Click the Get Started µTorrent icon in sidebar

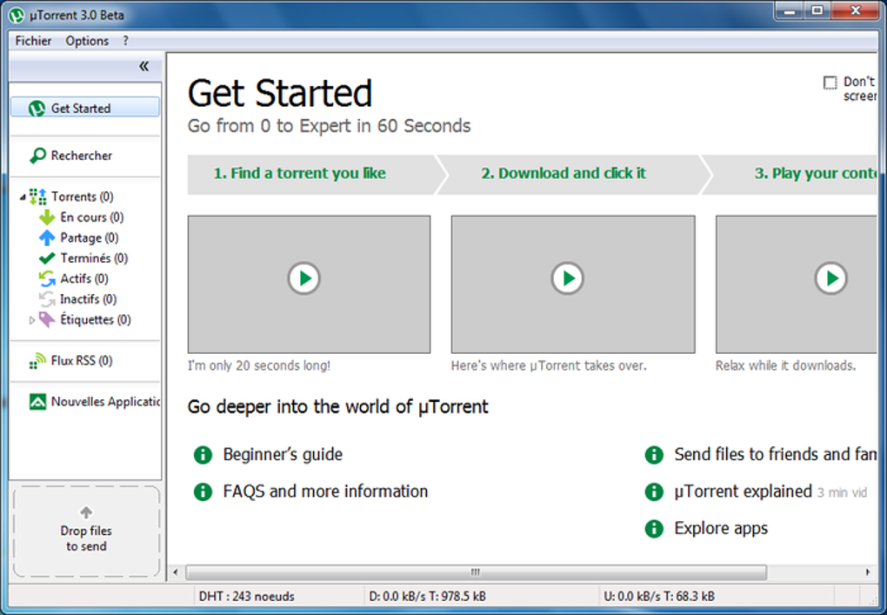pyautogui.click(x=37, y=108)
